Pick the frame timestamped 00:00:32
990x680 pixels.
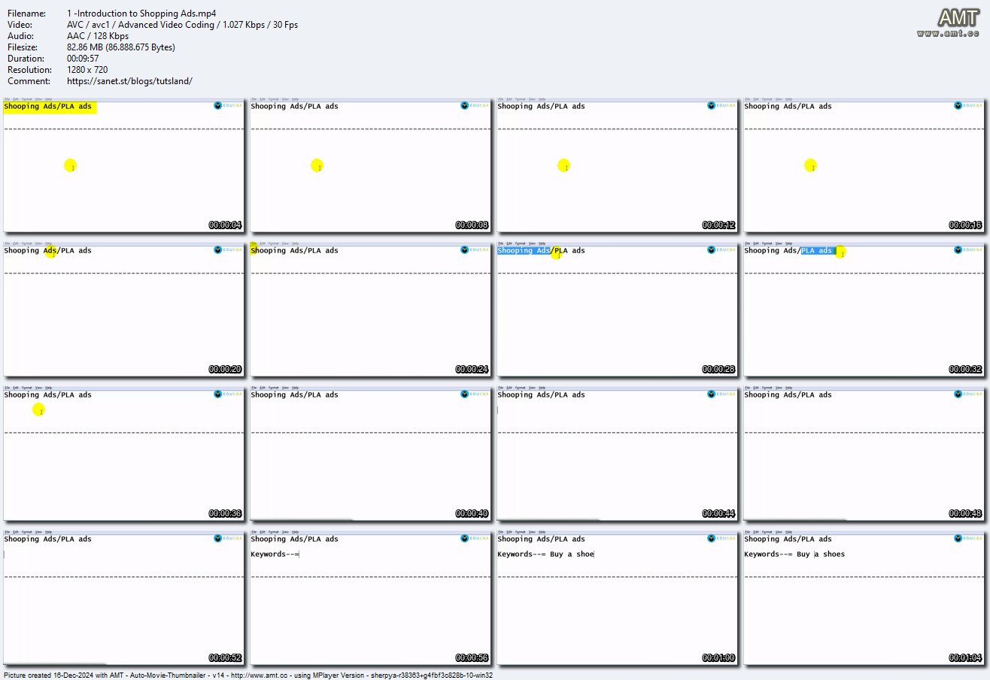tap(864, 308)
